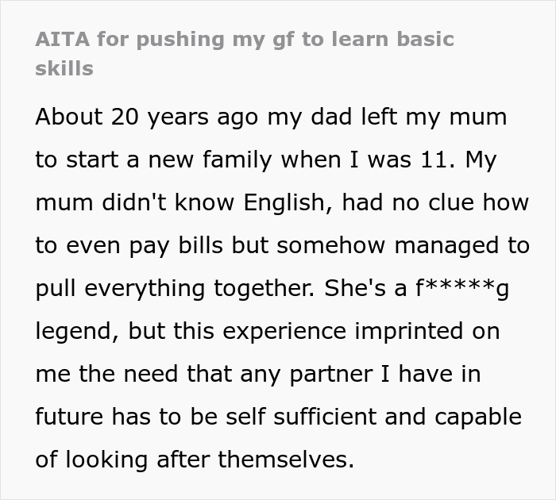This screenshot has width=556, height=500.
Task: Click the phrase "new family" in the text
Action: (x=210, y=160)
